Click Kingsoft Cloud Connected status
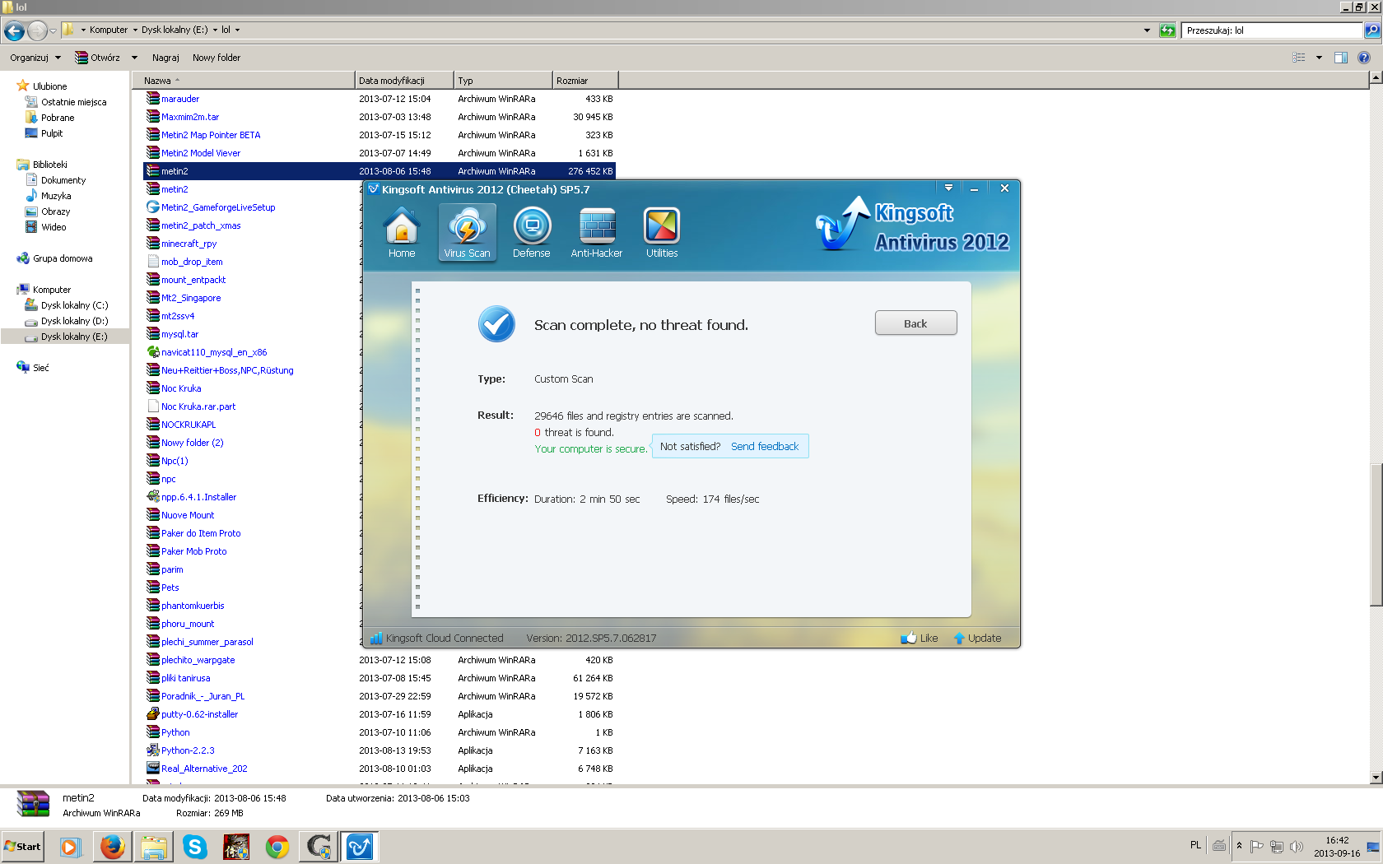 tap(436, 638)
